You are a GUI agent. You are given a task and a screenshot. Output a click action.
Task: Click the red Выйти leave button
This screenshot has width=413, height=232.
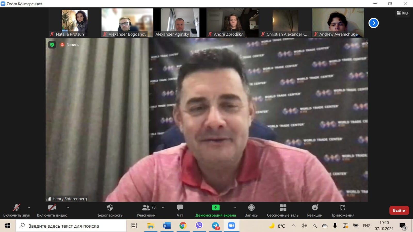coord(399,210)
